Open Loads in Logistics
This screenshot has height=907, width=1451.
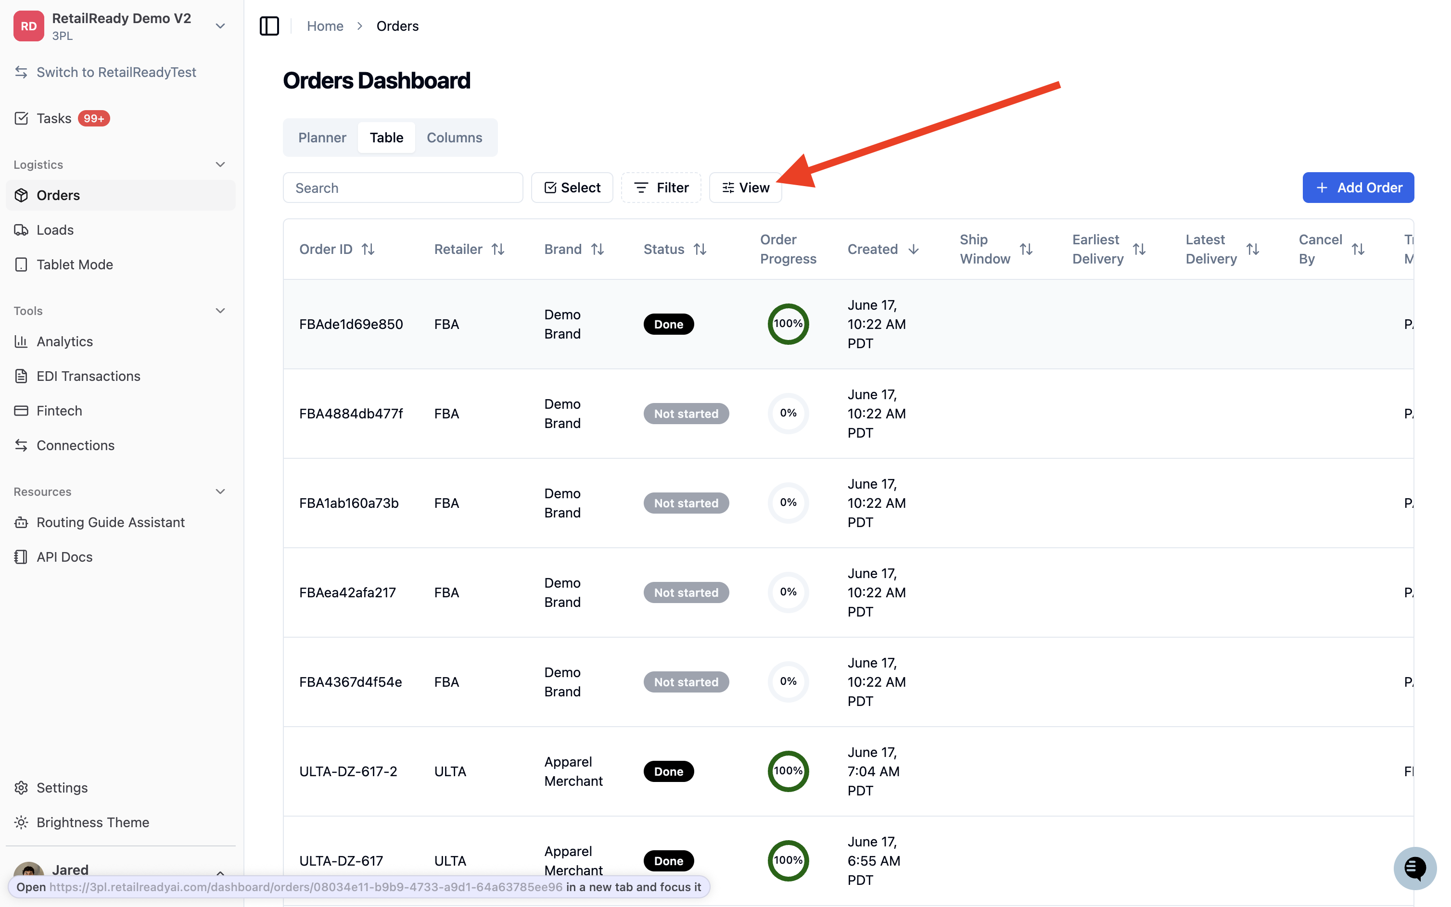[44, 230]
